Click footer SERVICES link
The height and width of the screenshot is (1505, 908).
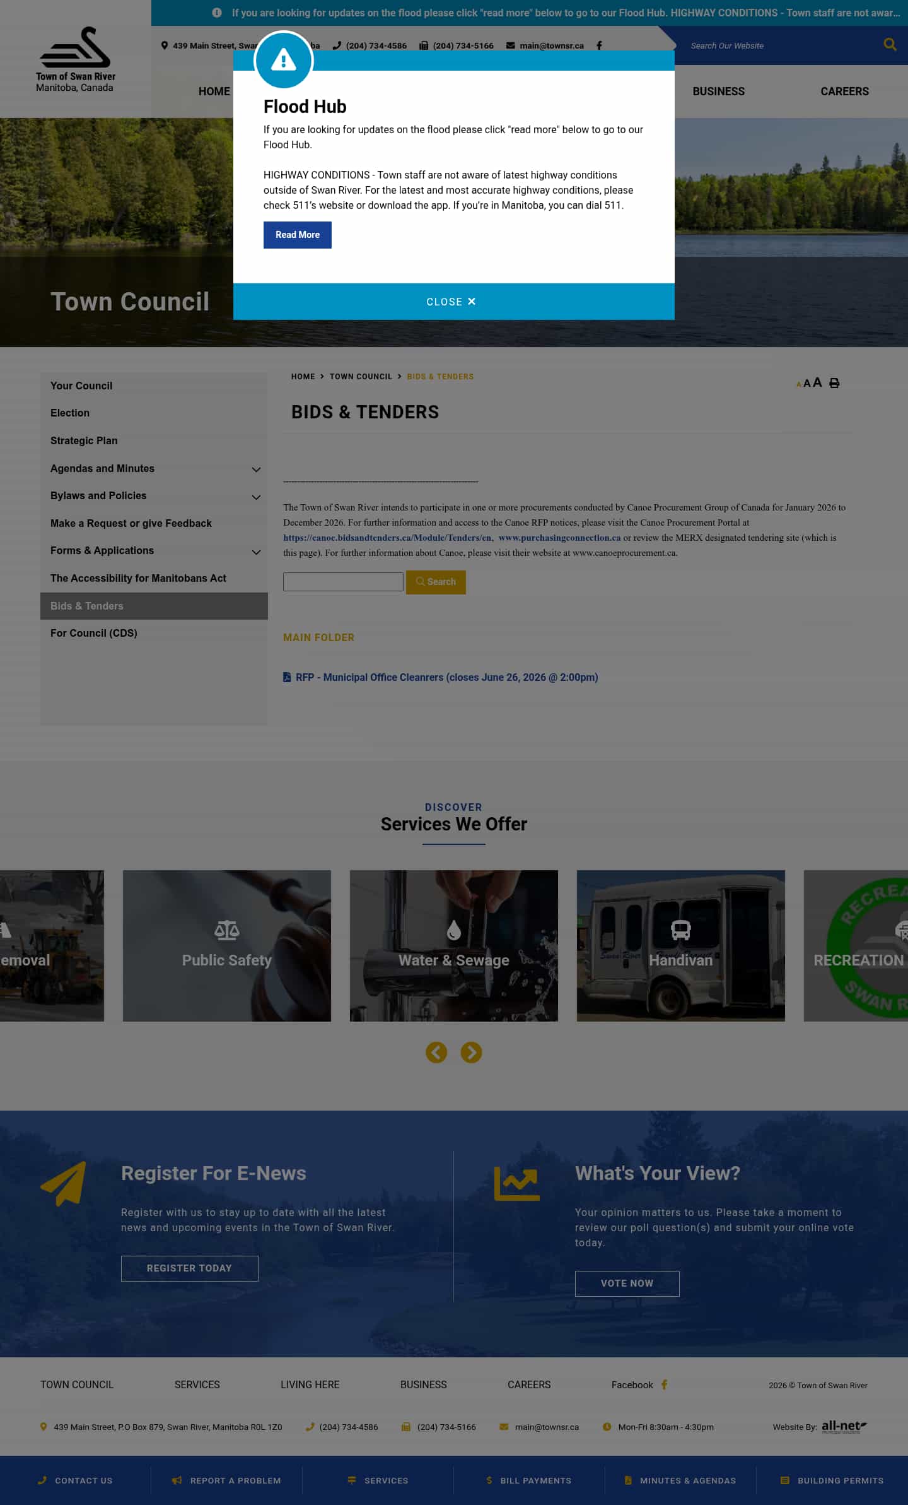197,1384
